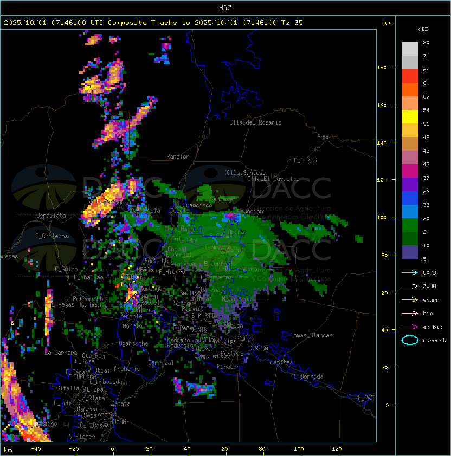This screenshot has height=456, width=451.
Task: Click the 'Ramblon' map label
Action: (178, 157)
